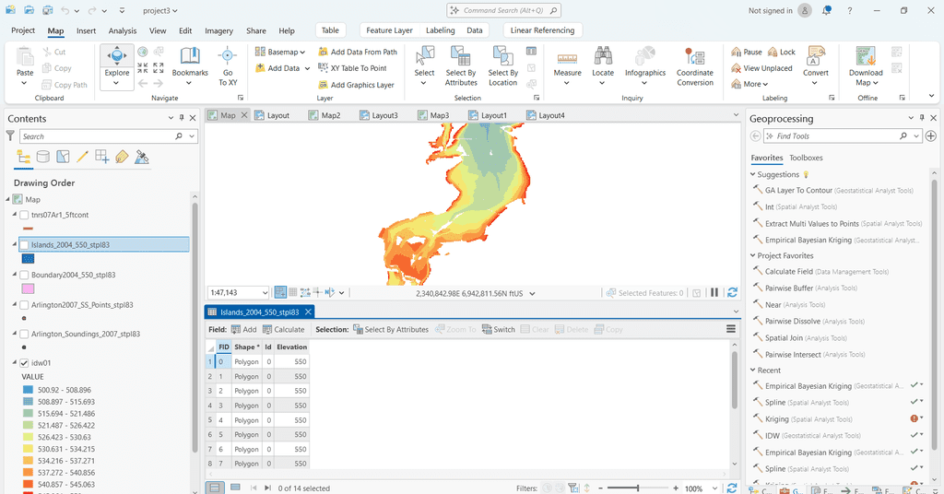The height and width of the screenshot is (494, 944).
Task: Toggle visibility of Arlington_Soundings_2007_stpl83 layer
Action: pos(24,334)
